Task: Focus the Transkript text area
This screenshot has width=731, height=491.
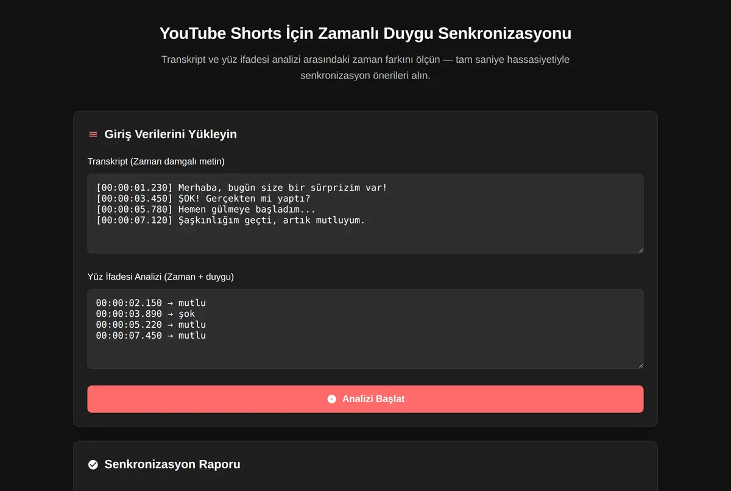Action: (x=365, y=213)
